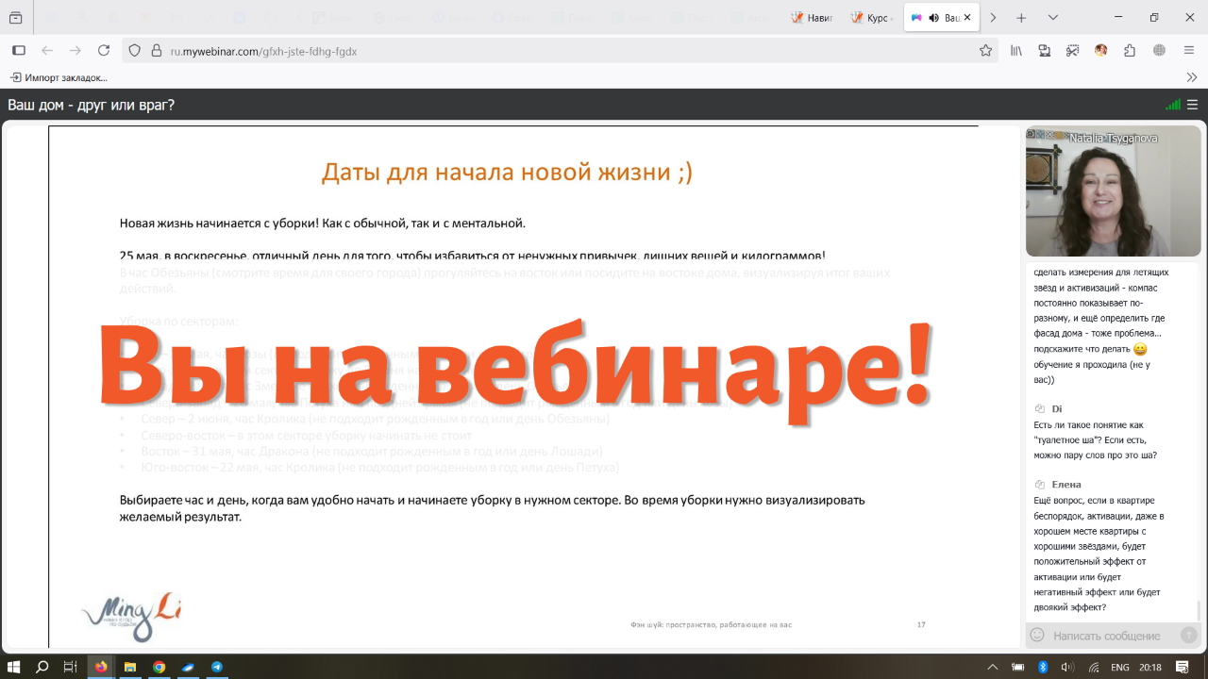Click the Firefox account avatar icon
The image size is (1208, 679).
1100,51
